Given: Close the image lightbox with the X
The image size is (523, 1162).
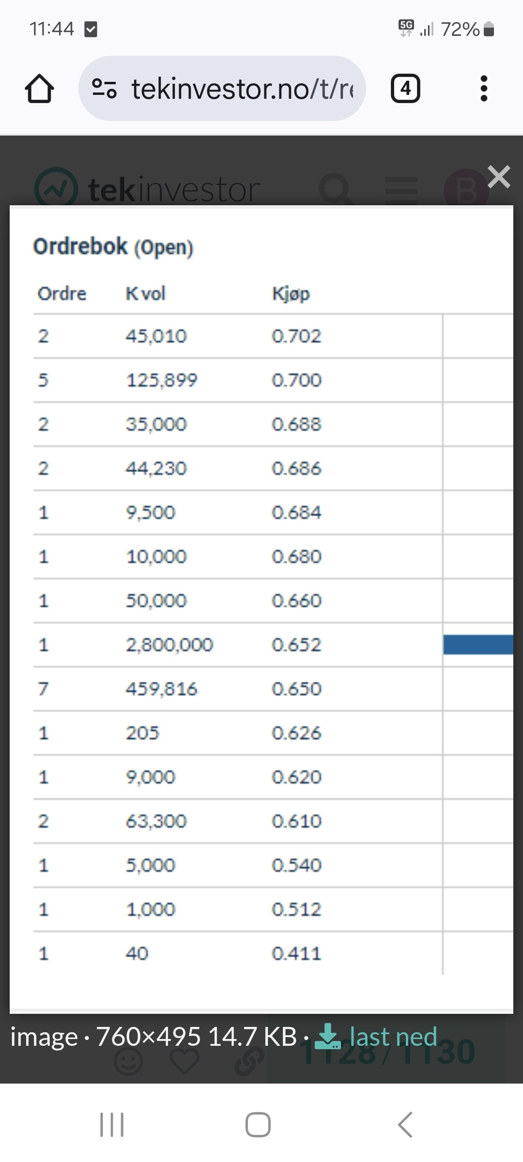Looking at the screenshot, I should tap(499, 177).
